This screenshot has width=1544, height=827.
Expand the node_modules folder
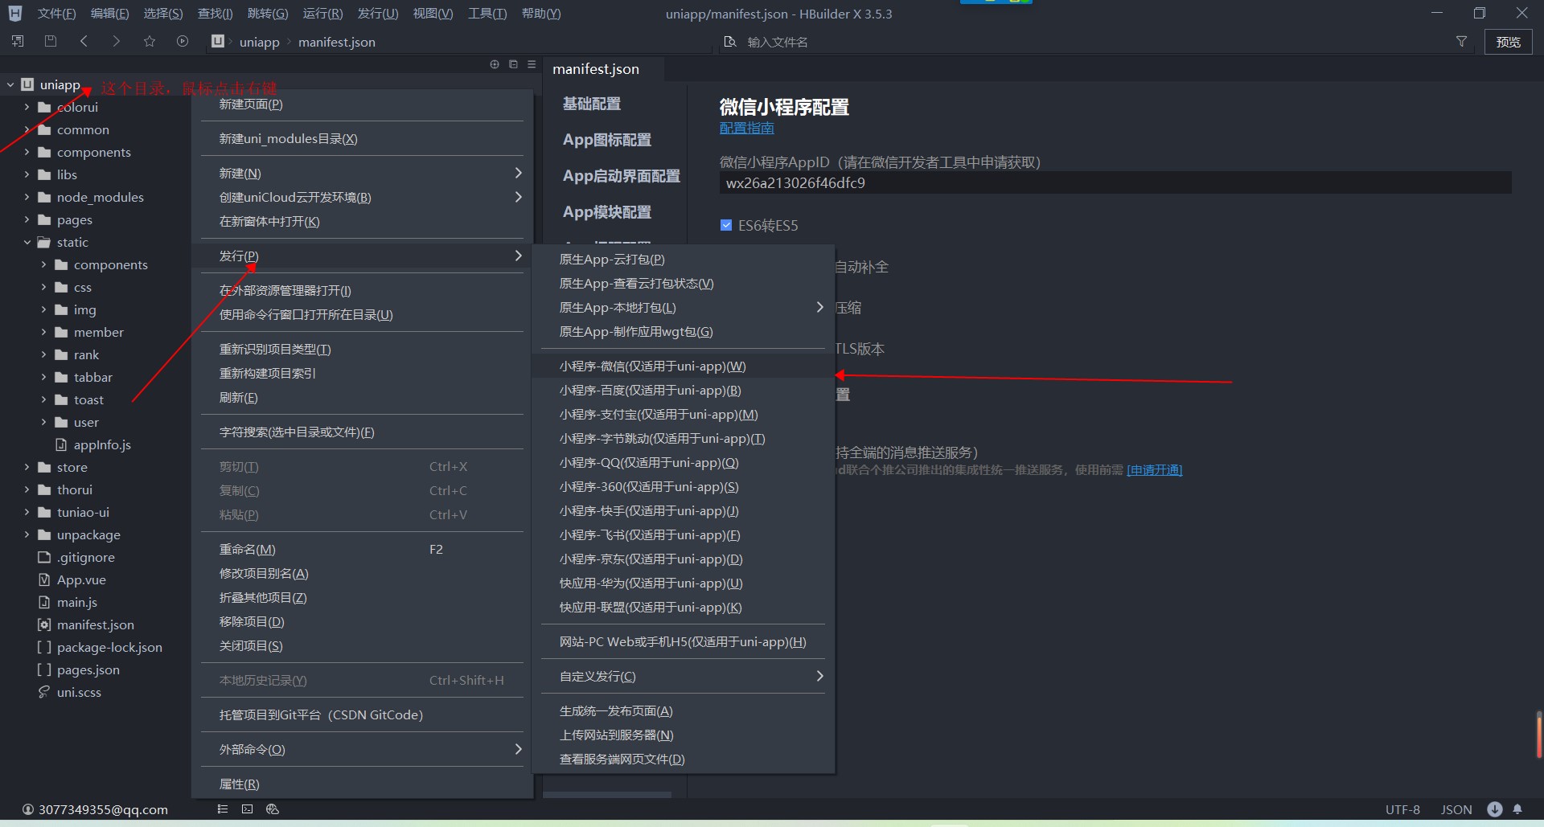pyautogui.click(x=27, y=197)
